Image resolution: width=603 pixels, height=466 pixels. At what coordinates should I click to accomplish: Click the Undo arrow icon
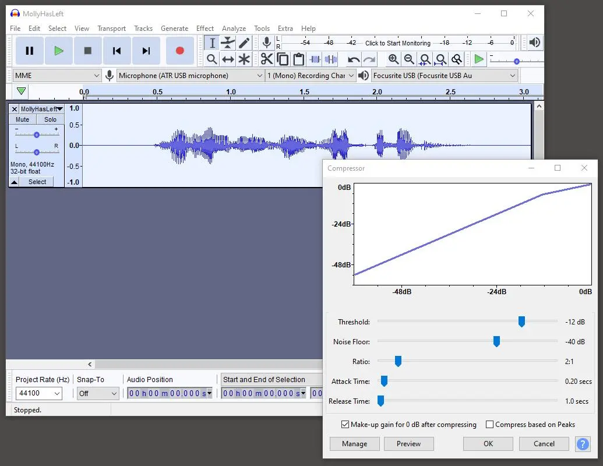(354, 59)
